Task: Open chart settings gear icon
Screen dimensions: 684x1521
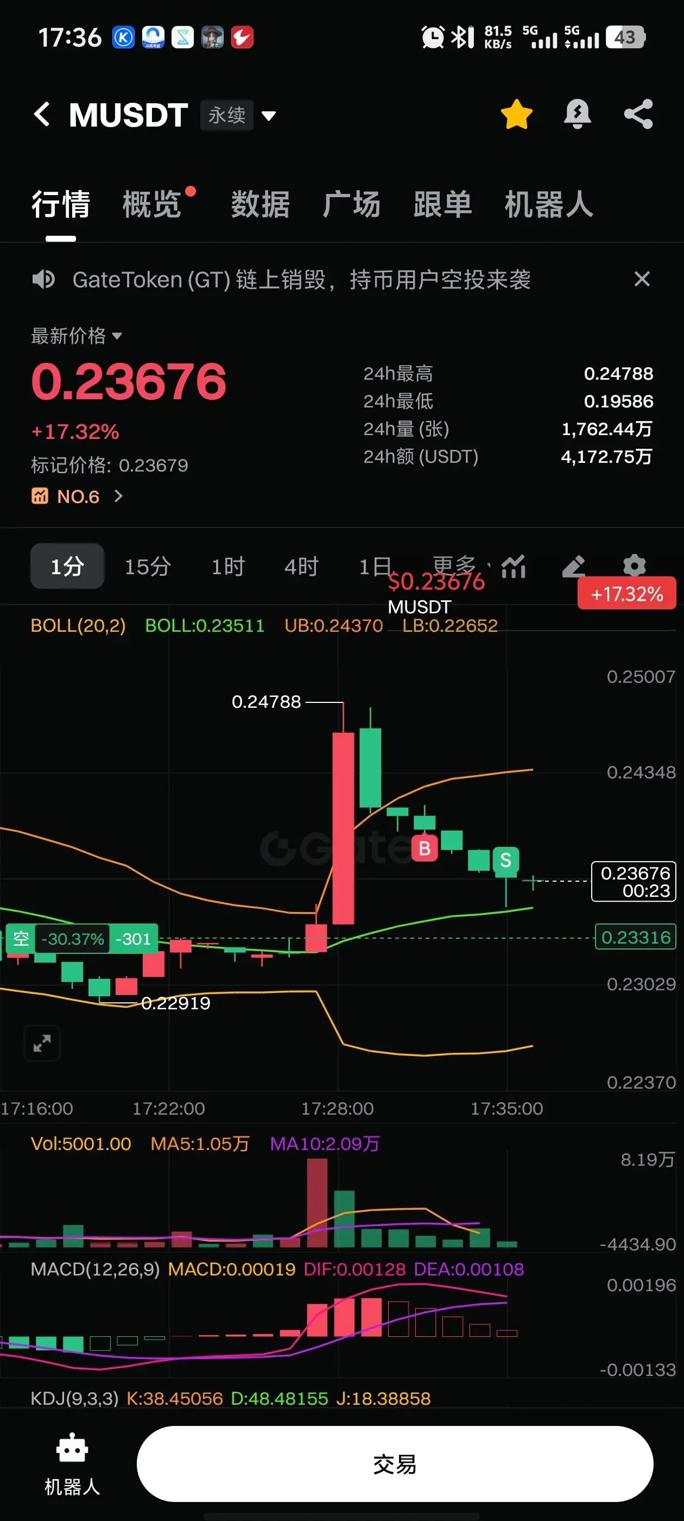Action: [x=635, y=565]
